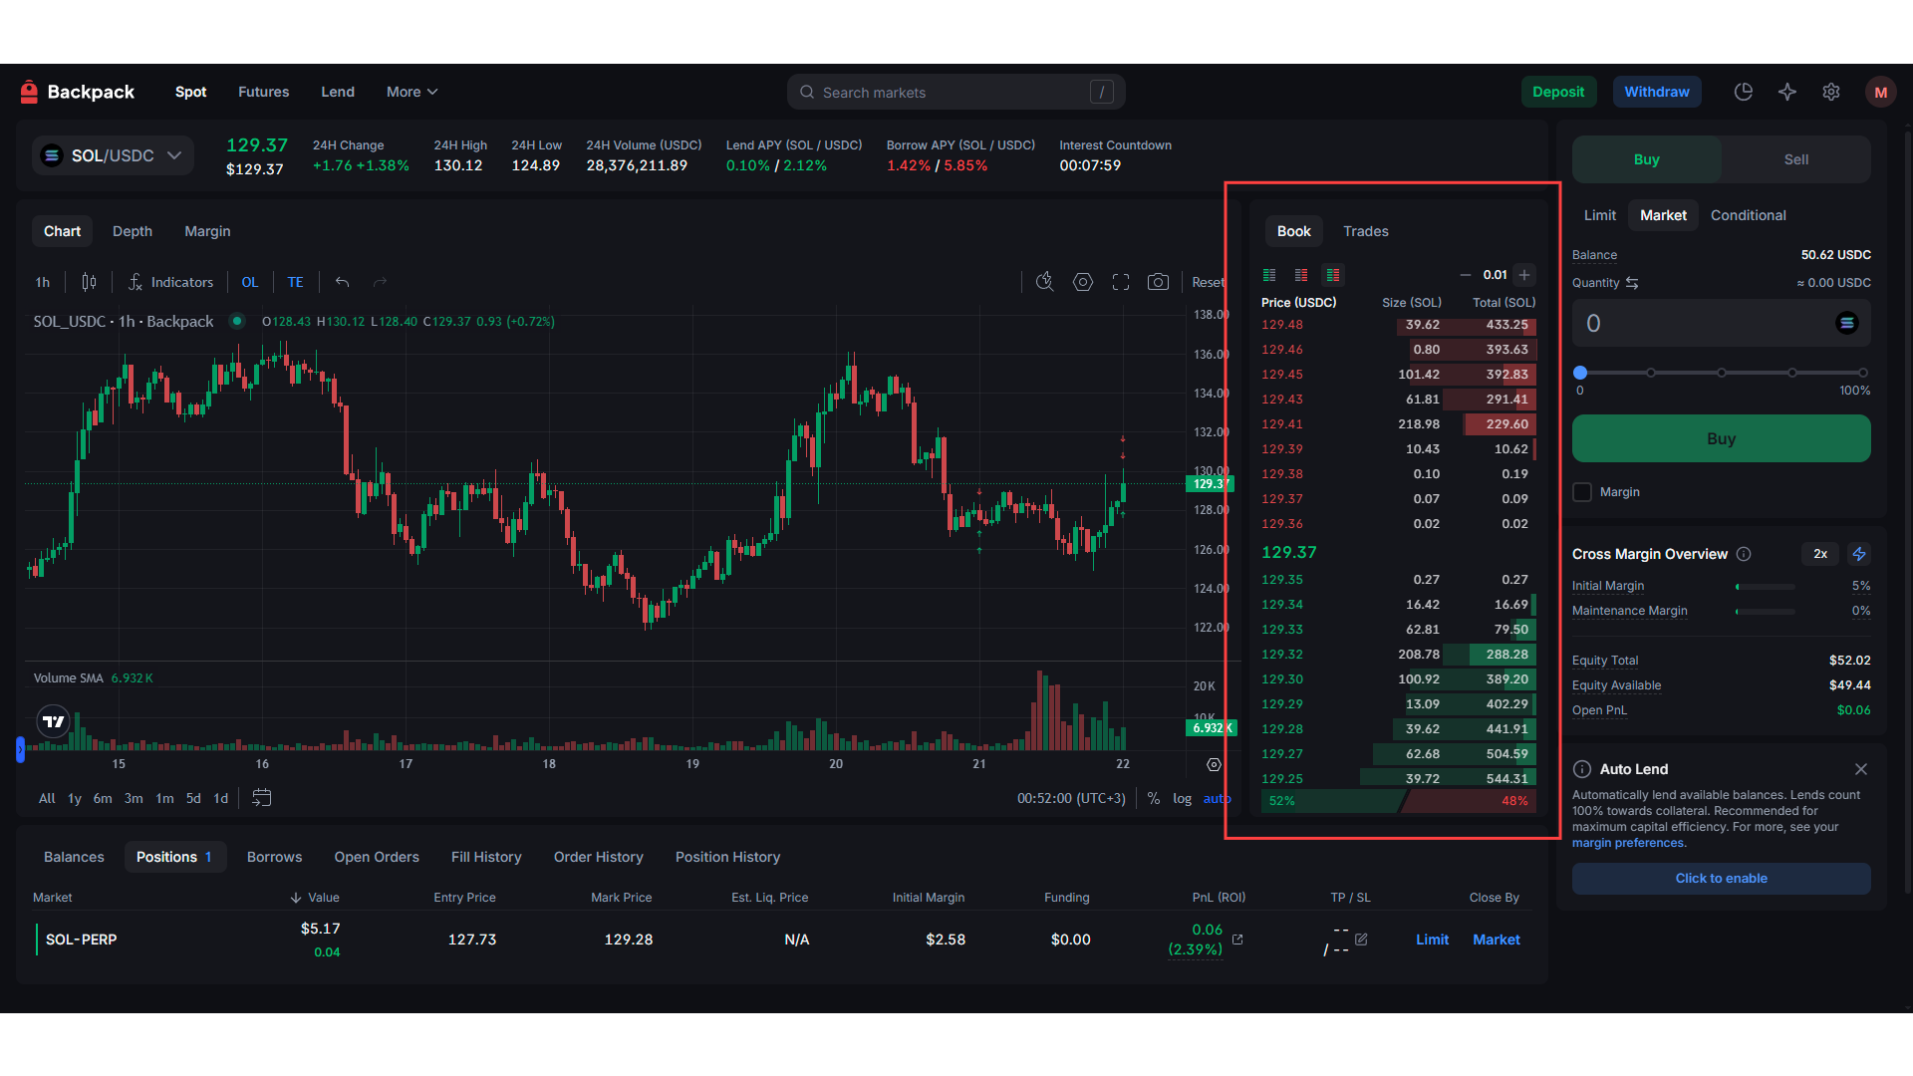Open the Futures section
Screen dimensions: 1913x1076
click(264, 92)
